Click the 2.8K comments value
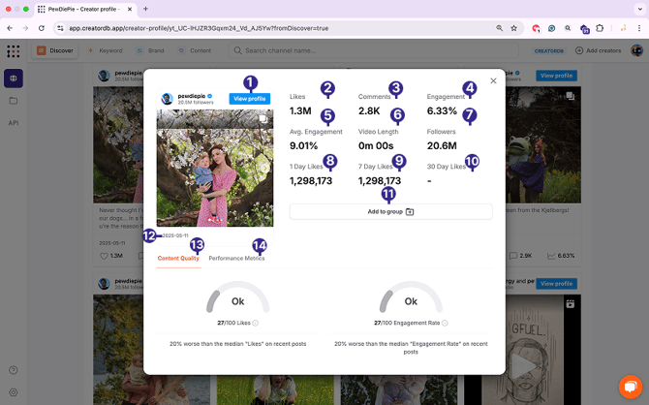Viewport: 649px width, 405px height. (x=369, y=111)
